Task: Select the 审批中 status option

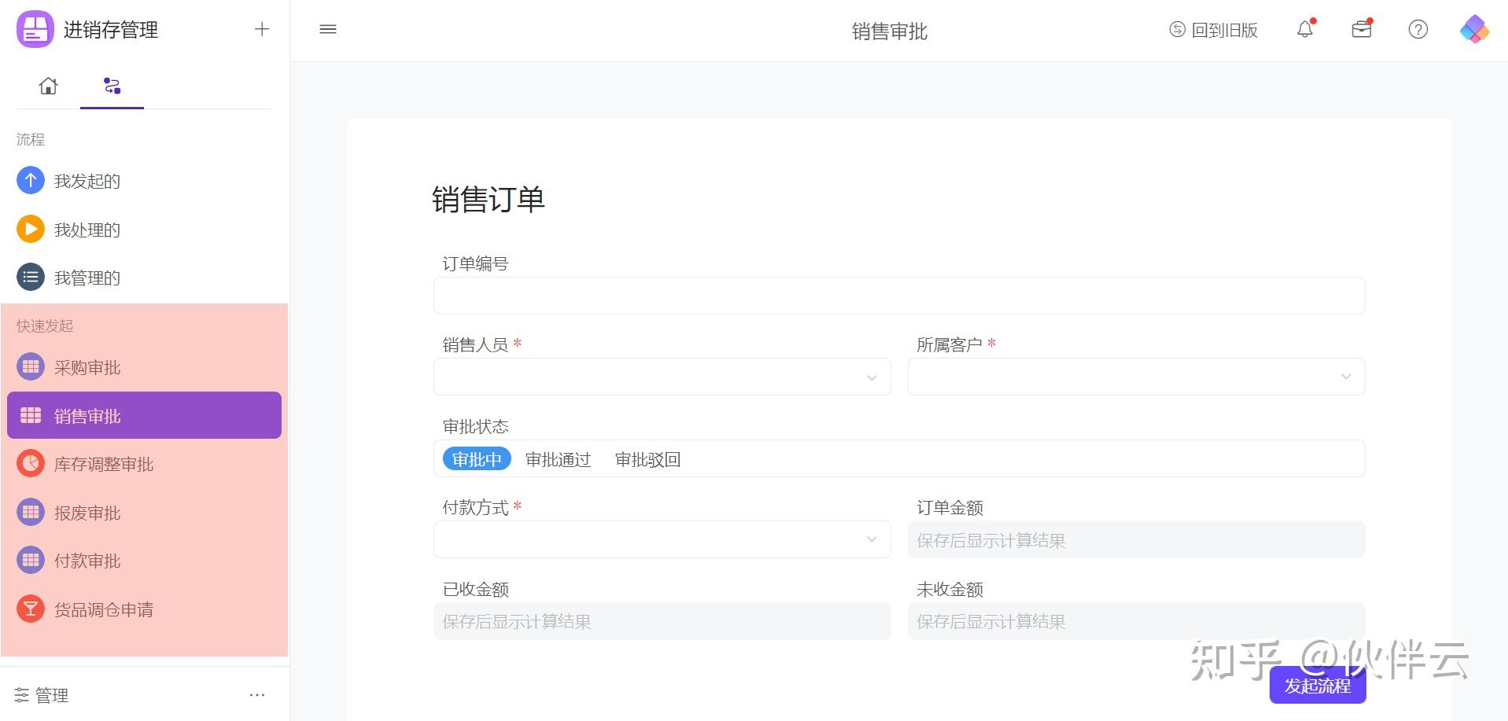Action: click(x=477, y=459)
